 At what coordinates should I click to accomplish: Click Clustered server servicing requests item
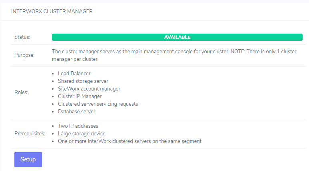(x=98, y=104)
